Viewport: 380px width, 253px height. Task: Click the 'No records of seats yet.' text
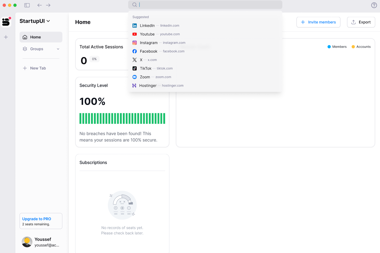coord(122,228)
